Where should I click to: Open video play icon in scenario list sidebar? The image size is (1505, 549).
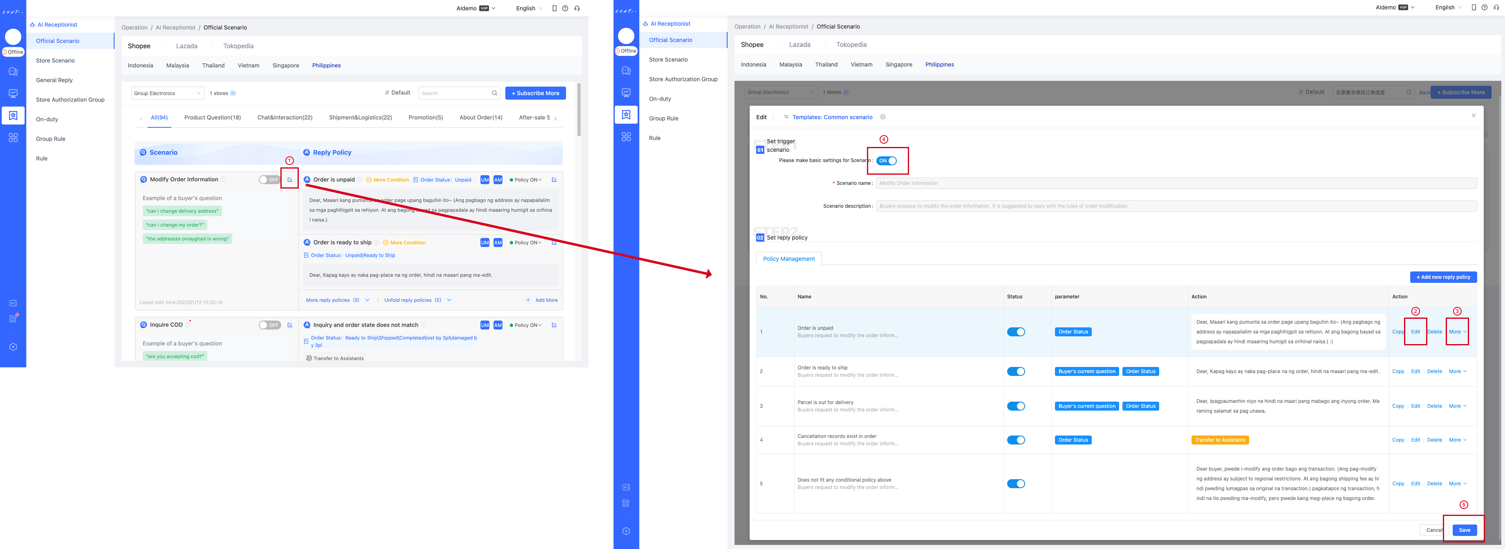pyautogui.click(x=13, y=303)
